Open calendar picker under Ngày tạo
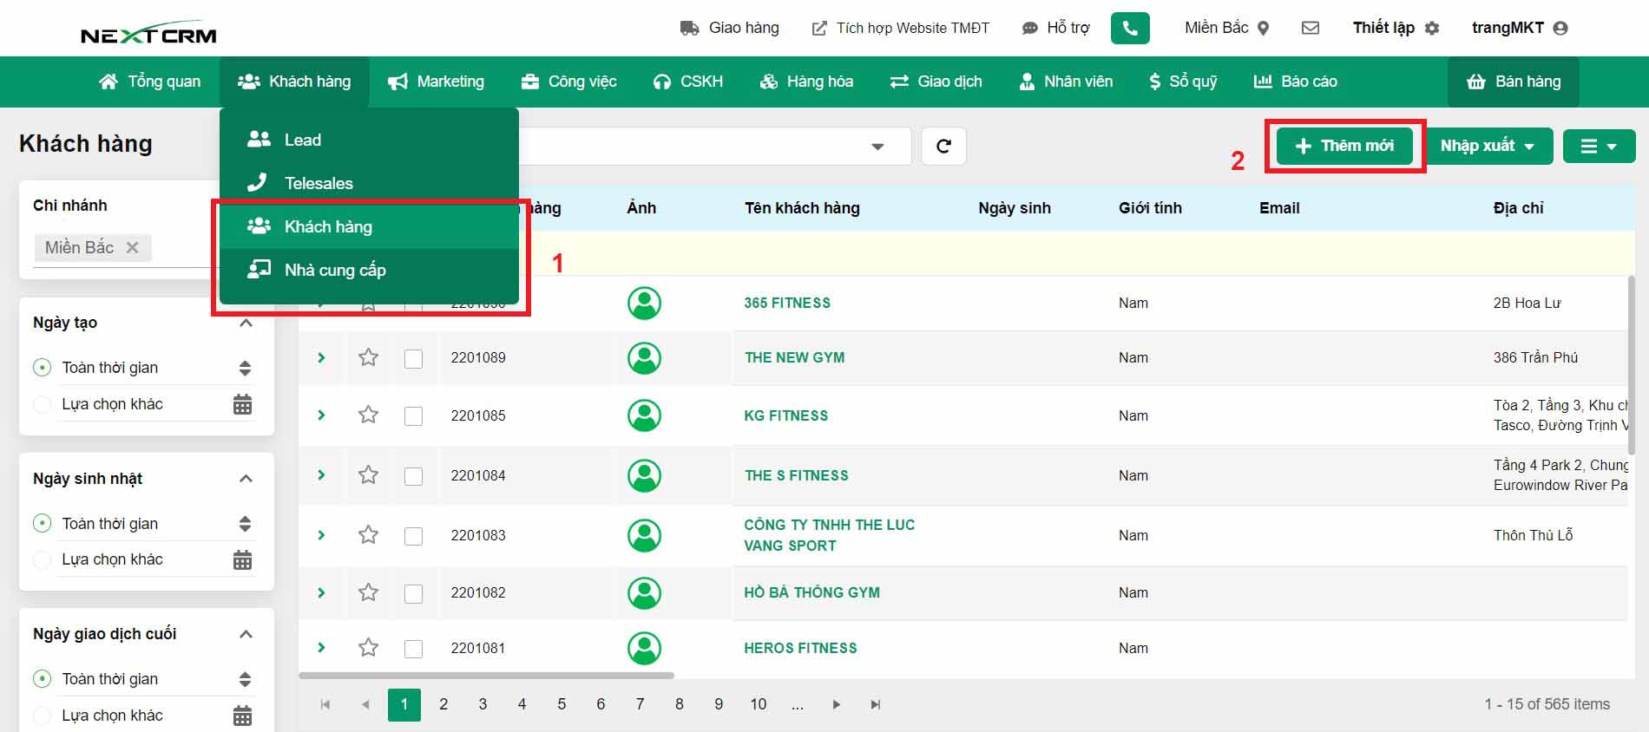The height and width of the screenshot is (732, 1649). 243,404
